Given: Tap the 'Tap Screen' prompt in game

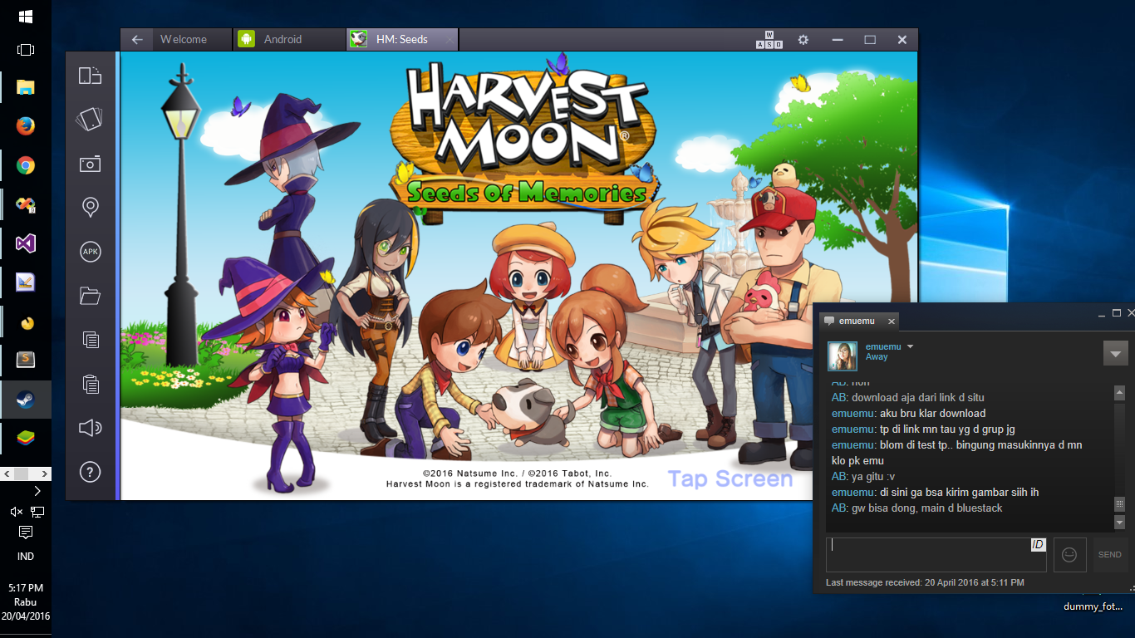Looking at the screenshot, I should pos(730,479).
